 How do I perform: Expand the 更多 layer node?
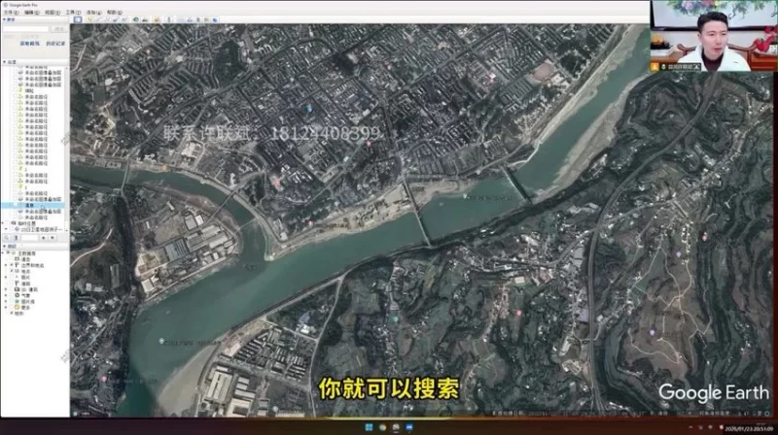pyautogui.click(x=6, y=307)
